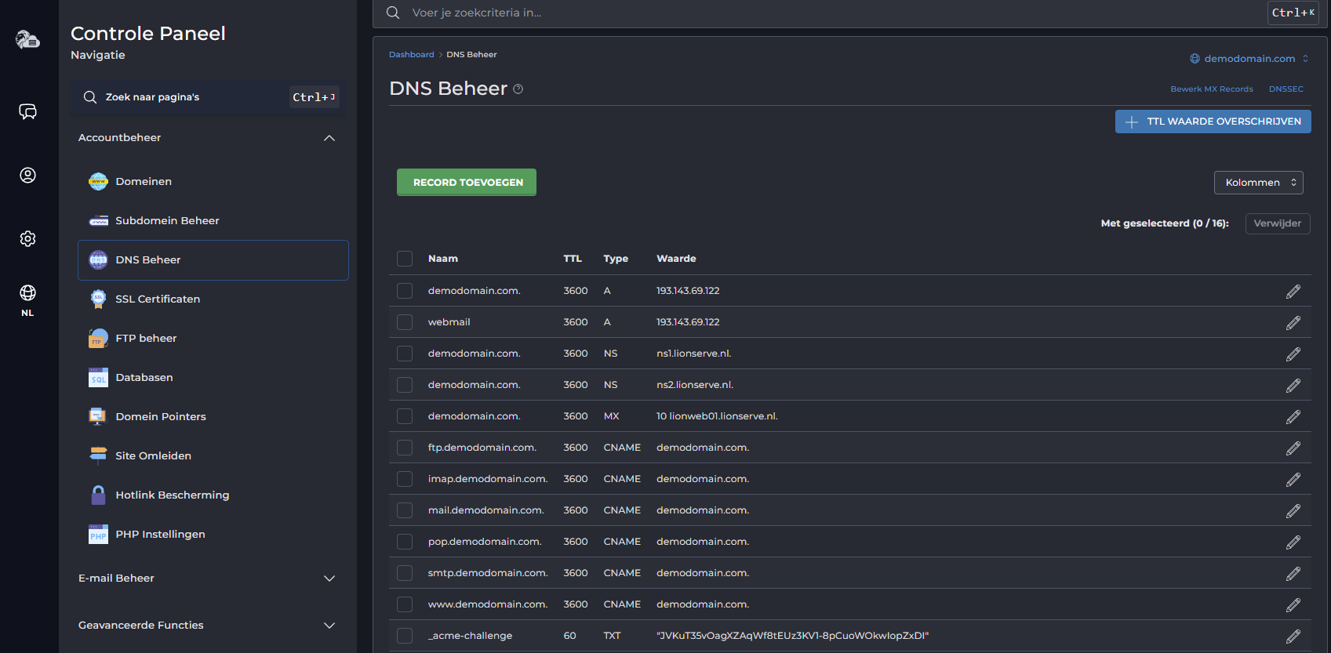1331x653 pixels.
Task: Select the MX record checkbox
Action: coord(405,416)
